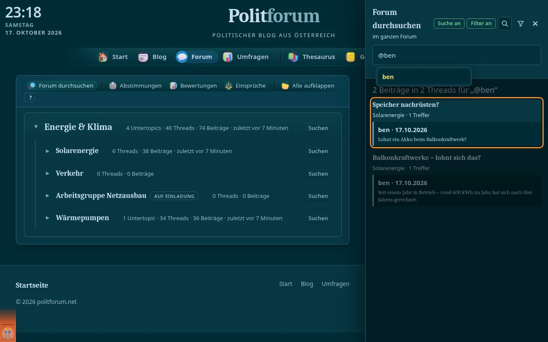Expand the Solarenergie subtopic

[x=48, y=151]
